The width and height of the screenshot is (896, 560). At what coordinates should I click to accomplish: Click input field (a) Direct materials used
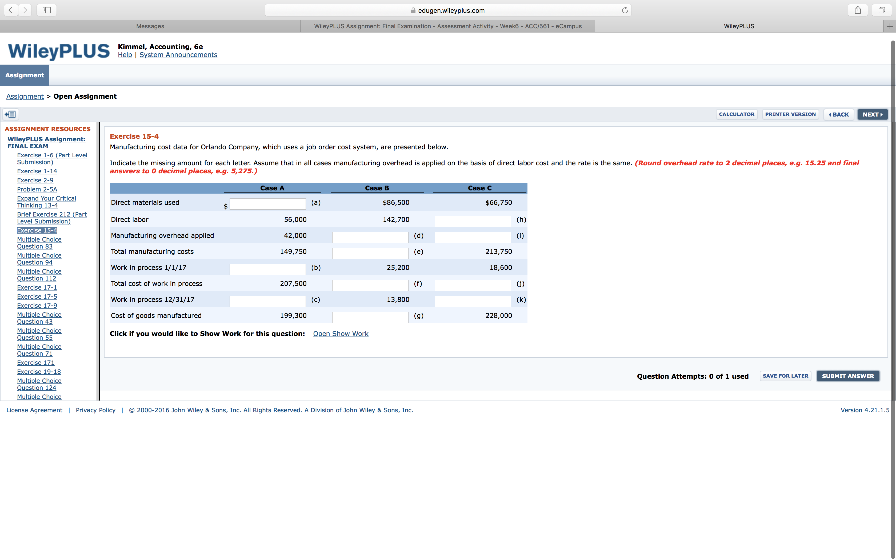(x=268, y=204)
